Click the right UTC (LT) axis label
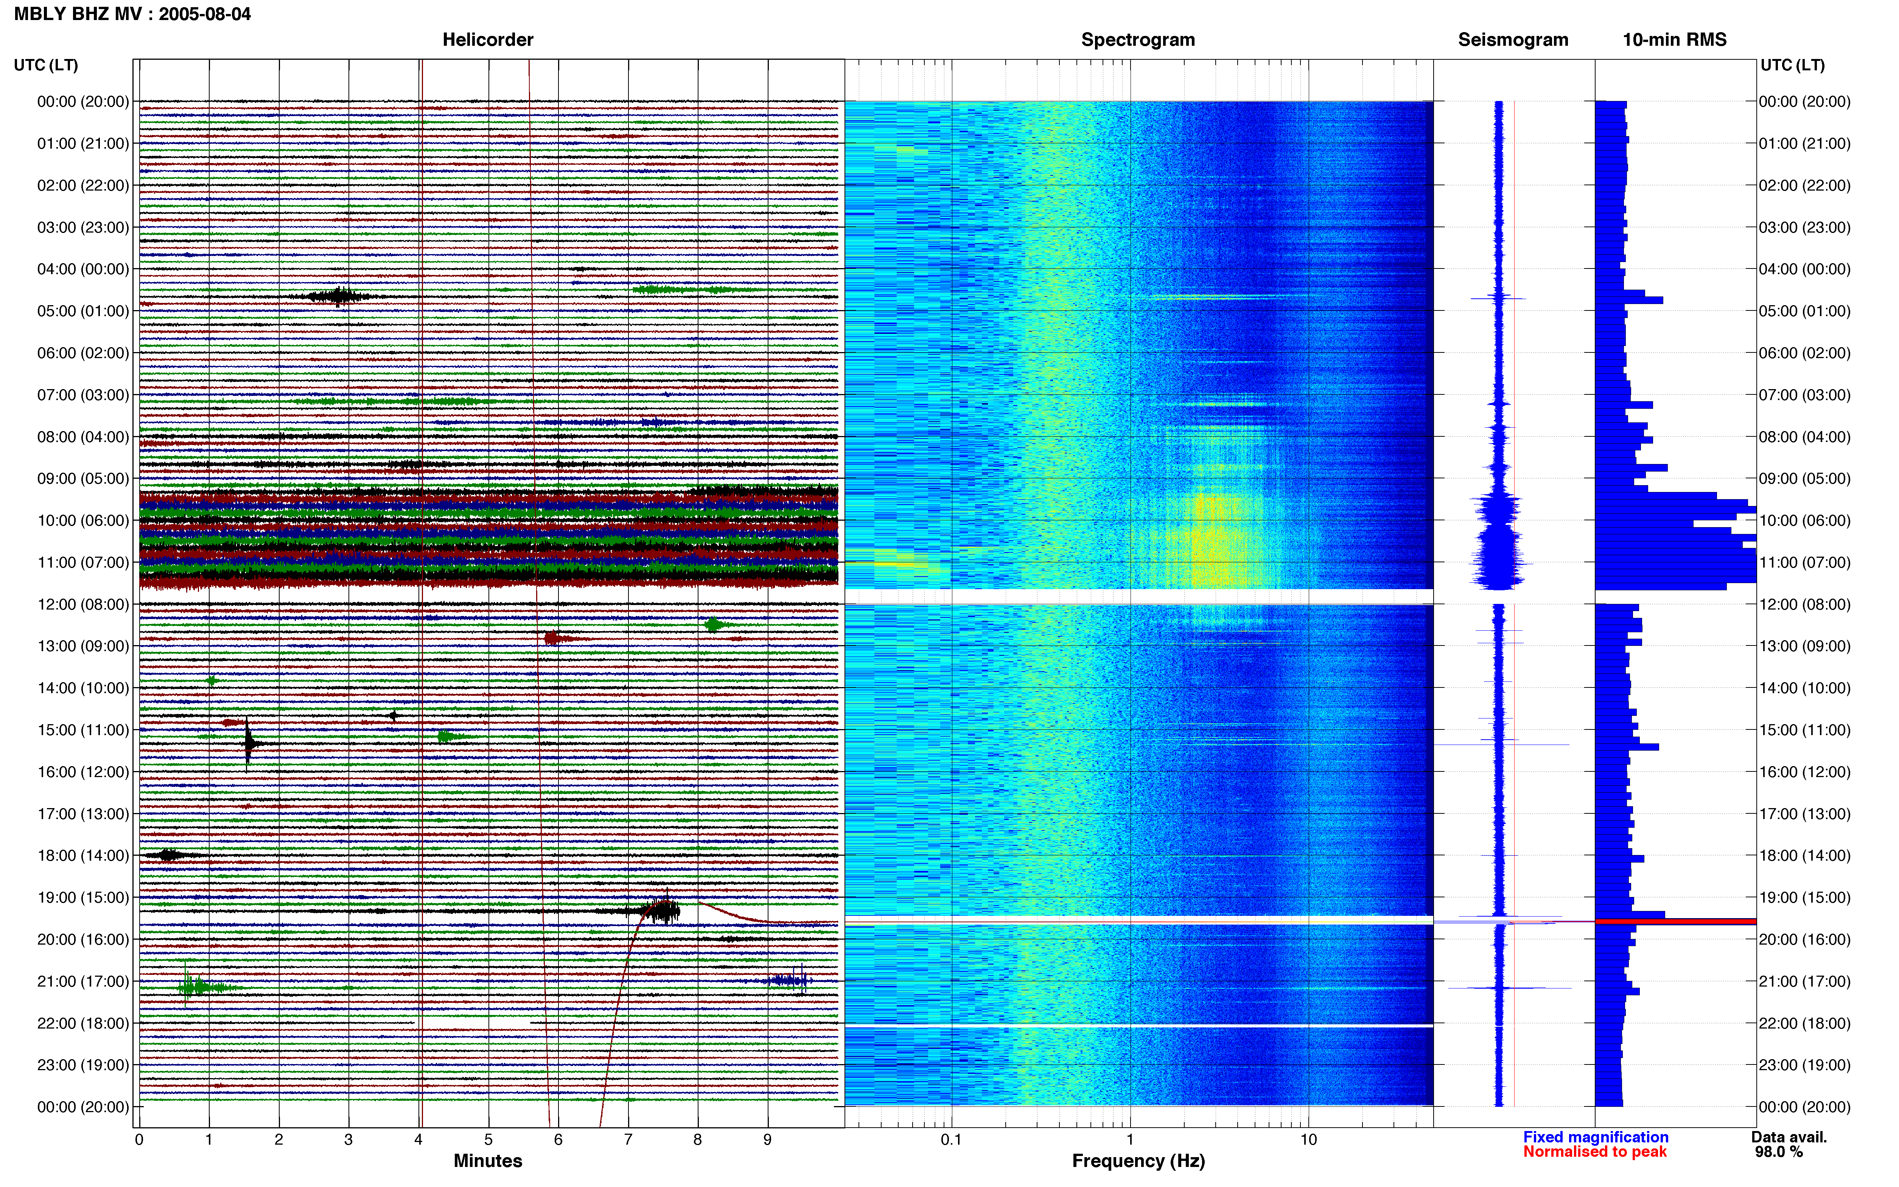 pos(1792,65)
